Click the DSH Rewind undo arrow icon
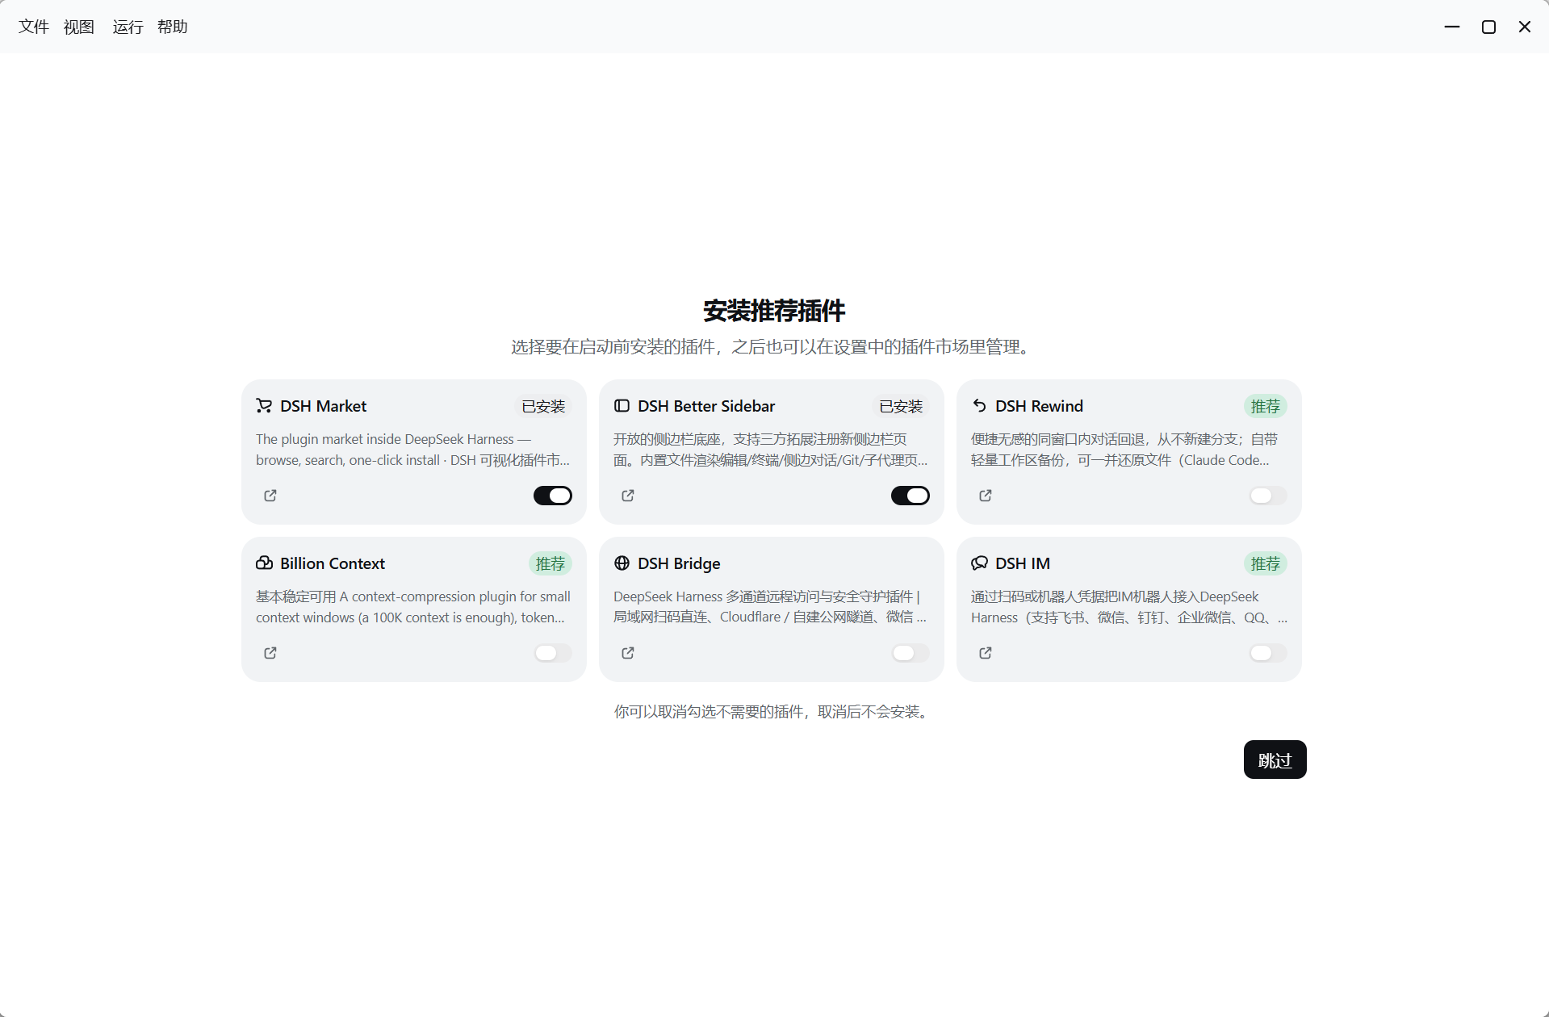Image resolution: width=1549 pixels, height=1017 pixels. [979, 406]
